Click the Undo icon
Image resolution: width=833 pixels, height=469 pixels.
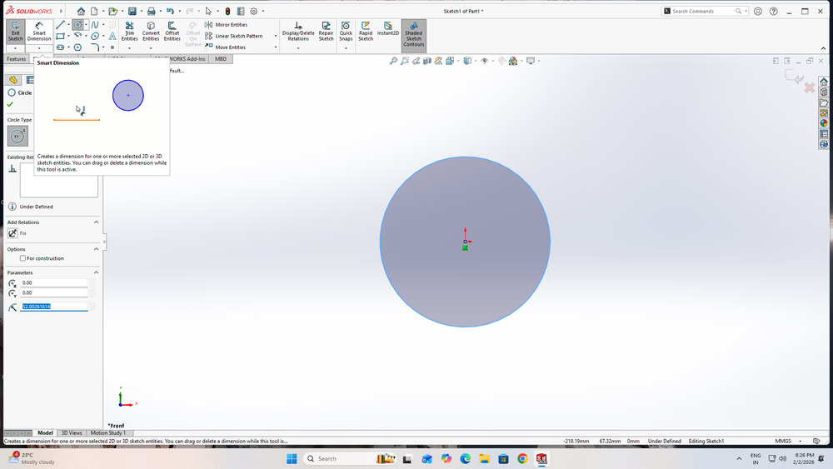(170, 11)
